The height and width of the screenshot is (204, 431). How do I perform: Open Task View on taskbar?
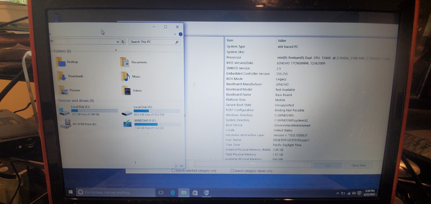[x=161, y=192]
